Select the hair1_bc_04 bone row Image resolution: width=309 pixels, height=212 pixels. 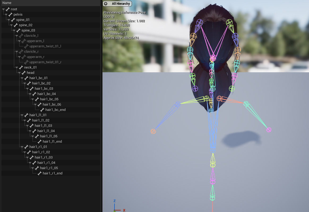coord(51,94)
